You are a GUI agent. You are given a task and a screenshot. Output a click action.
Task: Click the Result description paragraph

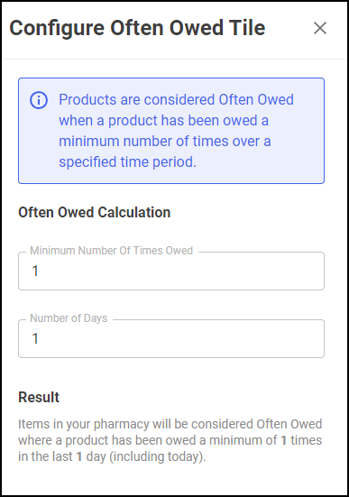coord(170,440)
